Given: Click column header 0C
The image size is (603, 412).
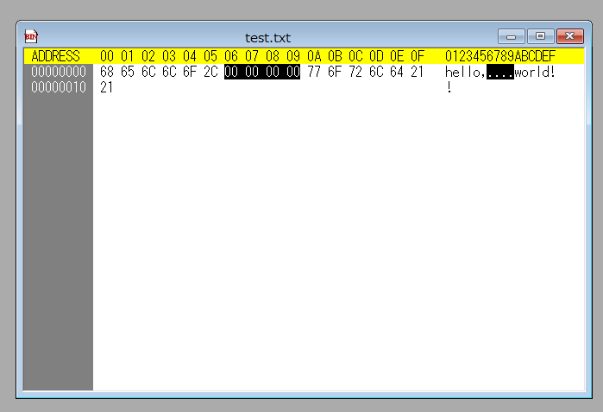Looking at the screenshot, I should pyautogui.click(x=355, y=56).
